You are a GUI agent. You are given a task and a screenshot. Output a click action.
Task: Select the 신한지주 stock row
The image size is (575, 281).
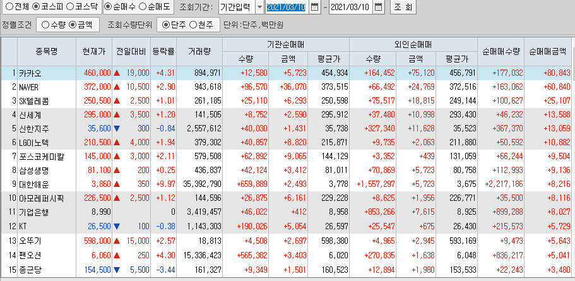click(x=286, y=129)
